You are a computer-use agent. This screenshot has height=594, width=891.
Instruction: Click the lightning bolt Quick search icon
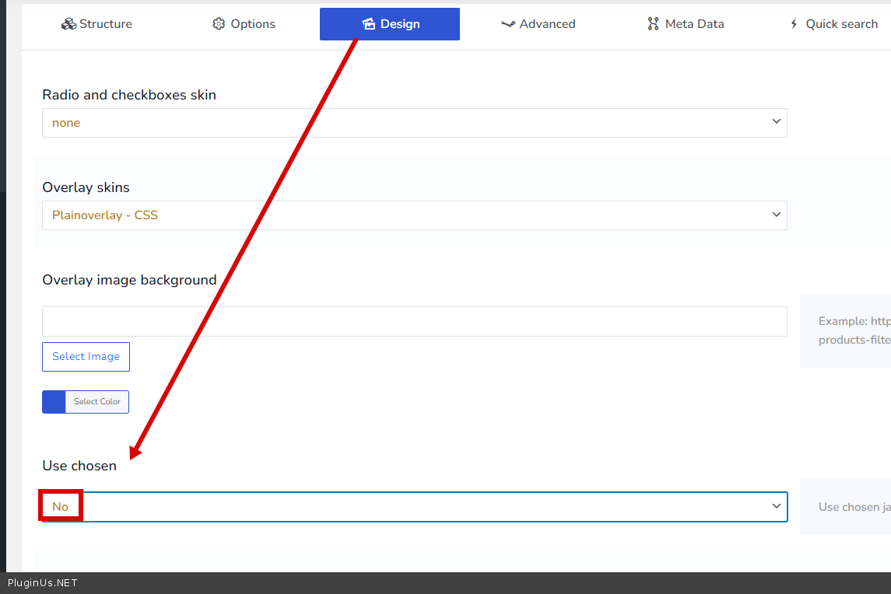tap(795, 24)
